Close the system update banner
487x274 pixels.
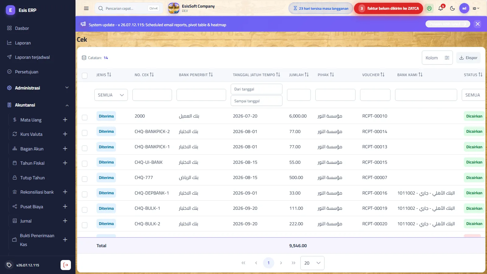click(478, 24)
